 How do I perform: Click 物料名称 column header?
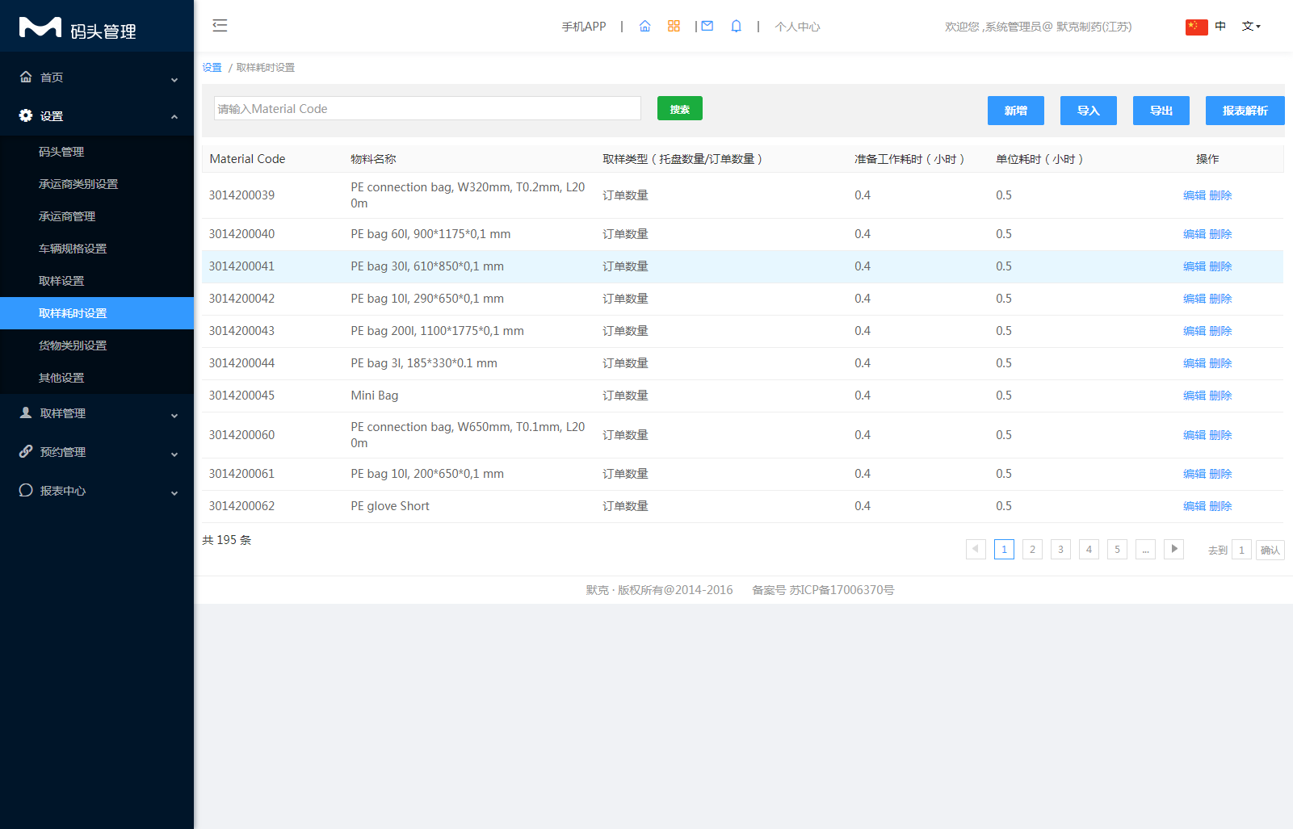373,159
